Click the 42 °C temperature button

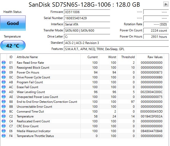pos(13,45)
